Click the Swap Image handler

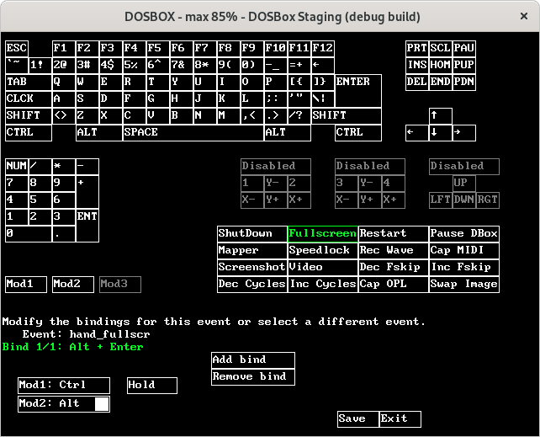[464, 285]
